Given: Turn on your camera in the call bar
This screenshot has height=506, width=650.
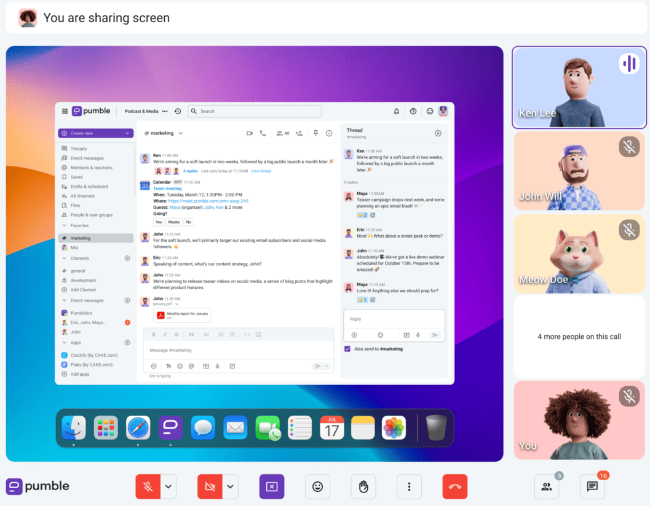Looking at the screenshot, I should pos(209,486).
